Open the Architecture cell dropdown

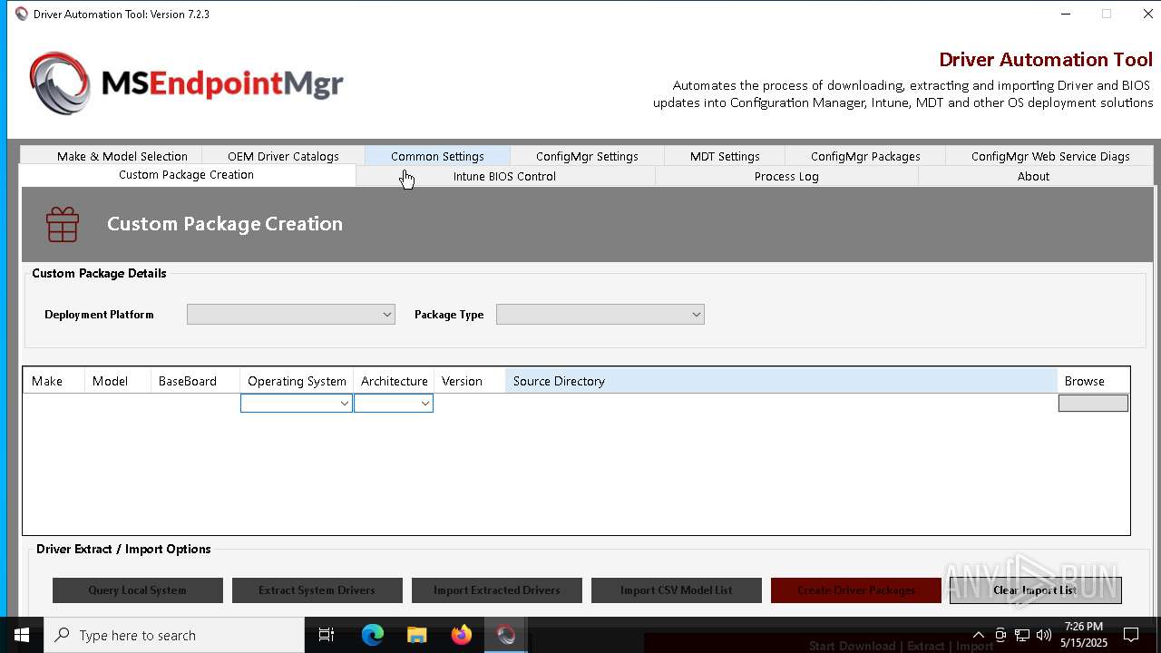click(394, 403)
